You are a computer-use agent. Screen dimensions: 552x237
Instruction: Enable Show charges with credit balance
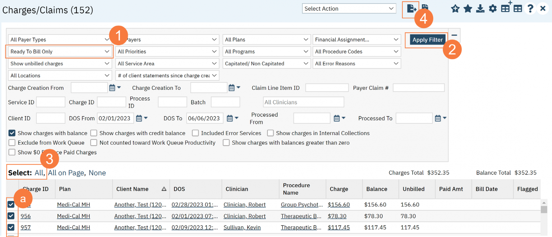pyautogui.click(x=94, y=133)
